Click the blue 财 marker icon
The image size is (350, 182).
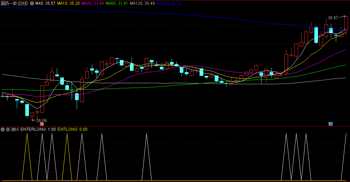click(x=330, y=124)
